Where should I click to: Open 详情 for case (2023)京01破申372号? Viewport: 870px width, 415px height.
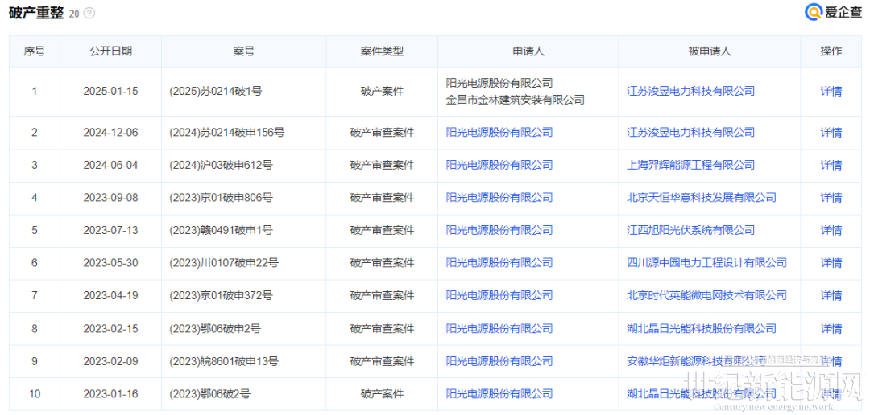click(x=831, y=295)
